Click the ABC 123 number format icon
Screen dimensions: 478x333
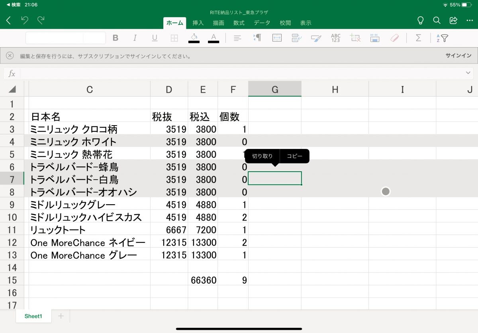pos(335,38)
